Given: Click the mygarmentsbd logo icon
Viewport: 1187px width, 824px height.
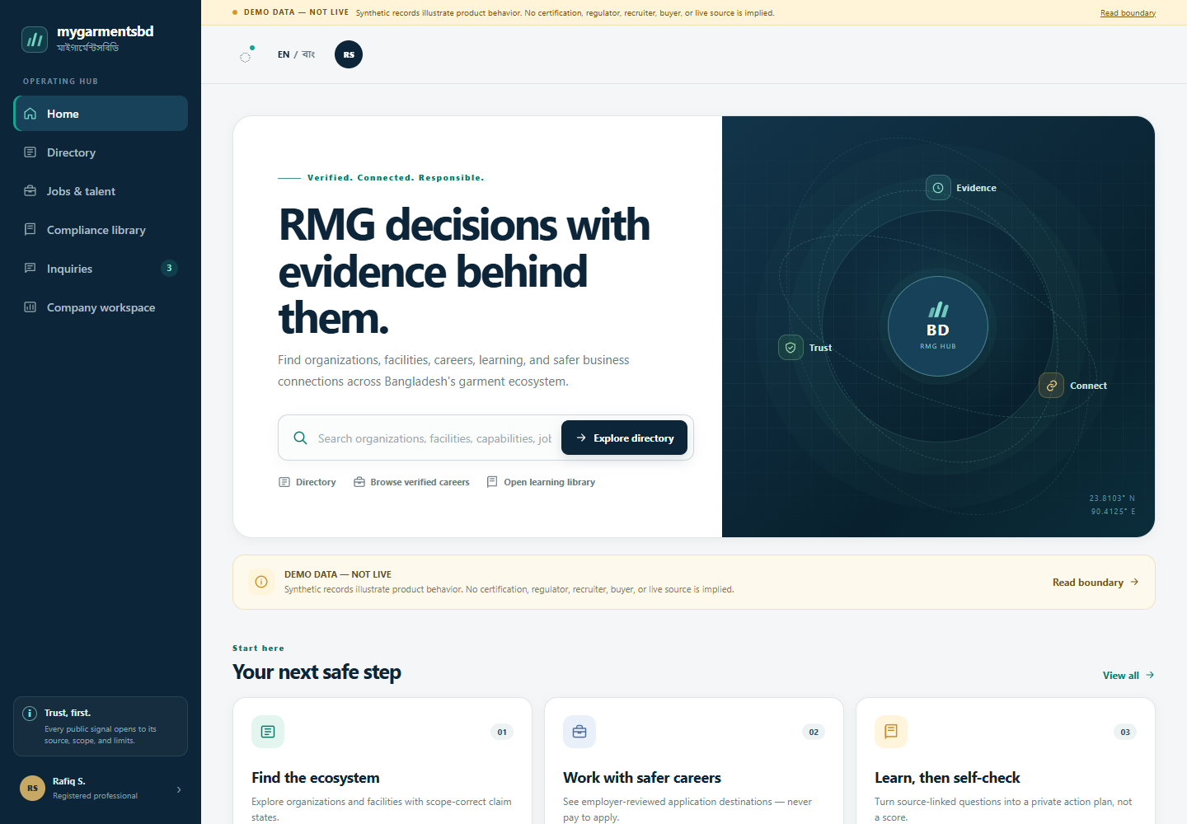Looking at the screenshot, I should (35, 39).
